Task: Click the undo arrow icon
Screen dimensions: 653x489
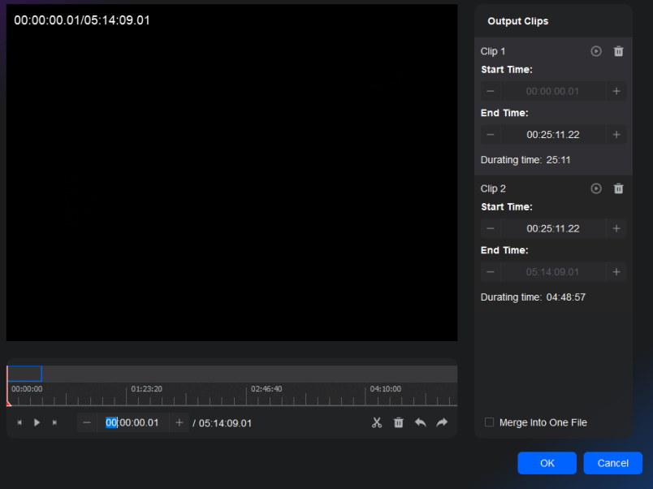Action: pyautogui.click(x=421, y=422)
